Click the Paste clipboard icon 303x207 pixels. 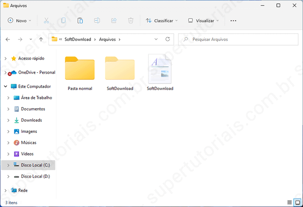click(x=80, y=21)
